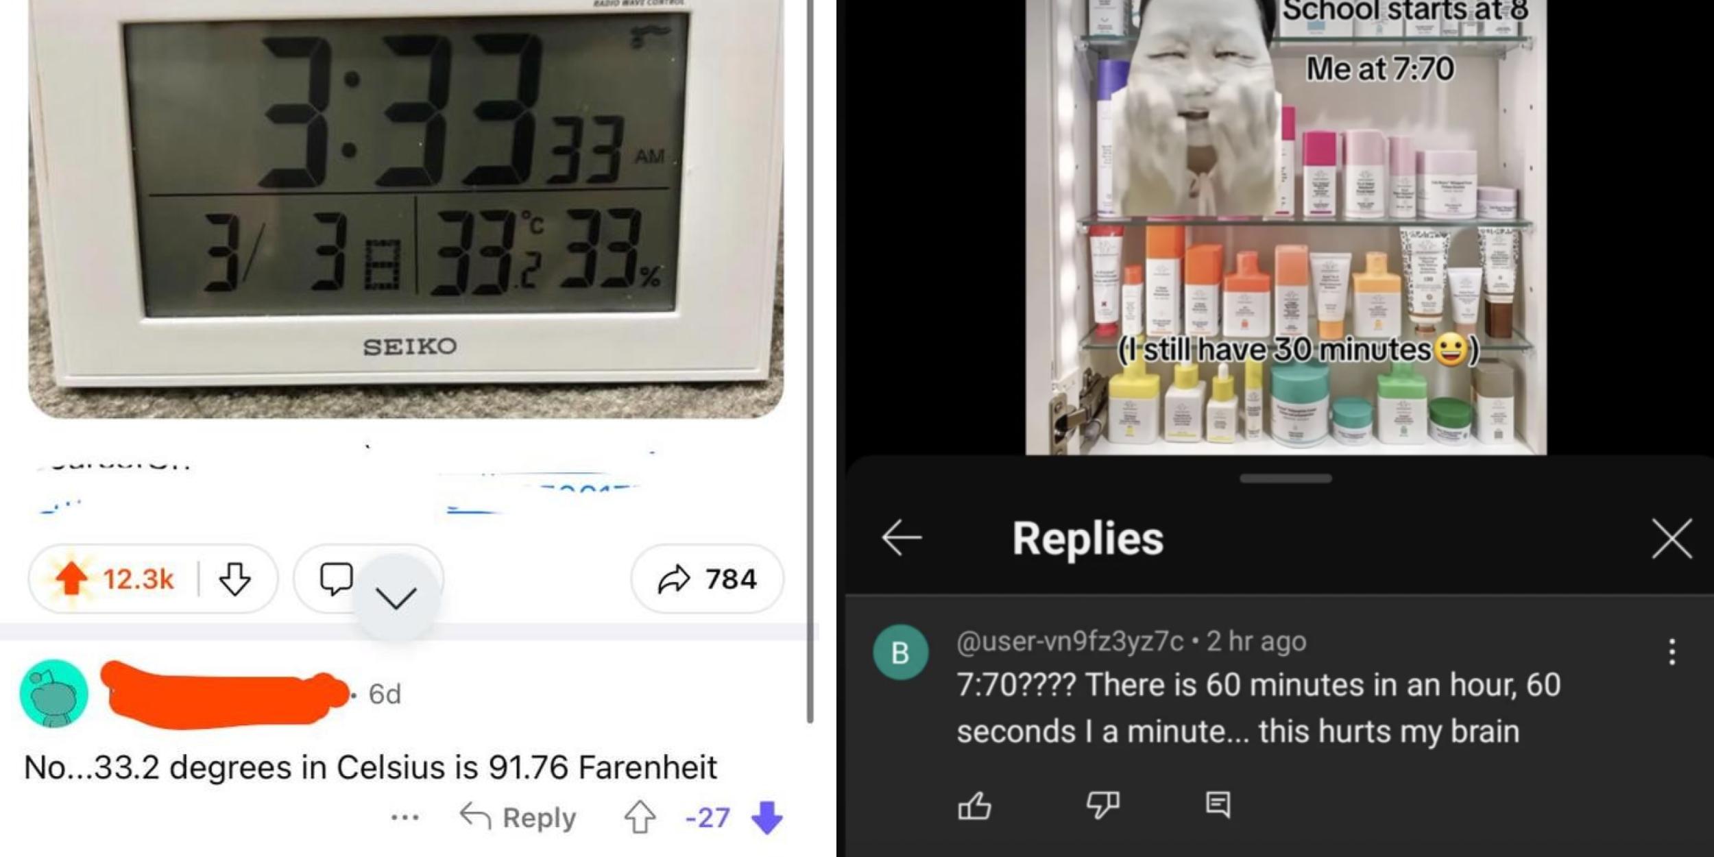Downvote the post with 12.3k votes
This screenshot has width=1714, height=857.
(234, 579)
